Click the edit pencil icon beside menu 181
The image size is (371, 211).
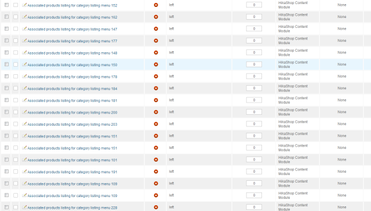(24, 100)
